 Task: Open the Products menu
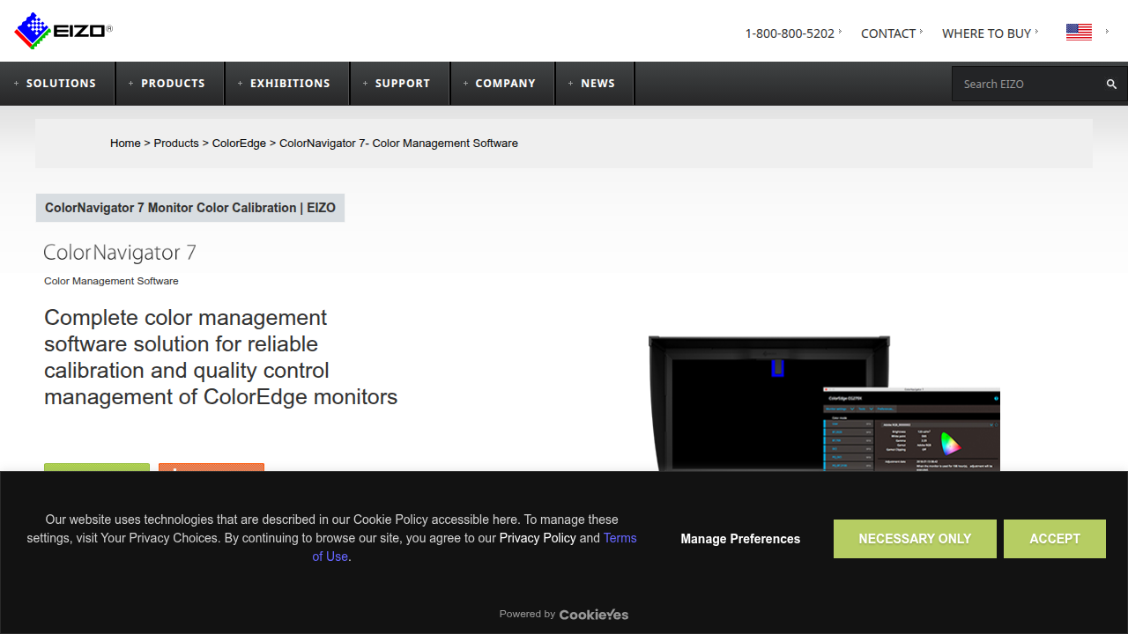tap(170, 84)
